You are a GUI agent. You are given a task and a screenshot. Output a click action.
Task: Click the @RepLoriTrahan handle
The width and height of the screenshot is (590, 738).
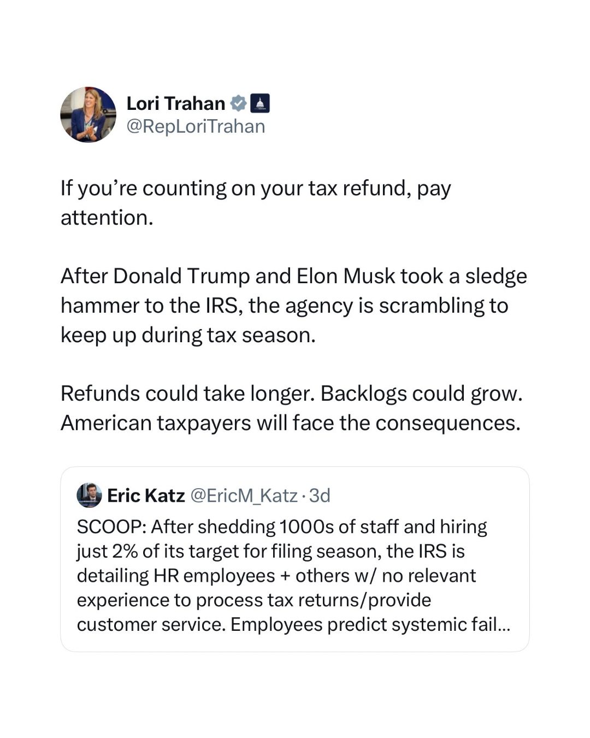196,126
